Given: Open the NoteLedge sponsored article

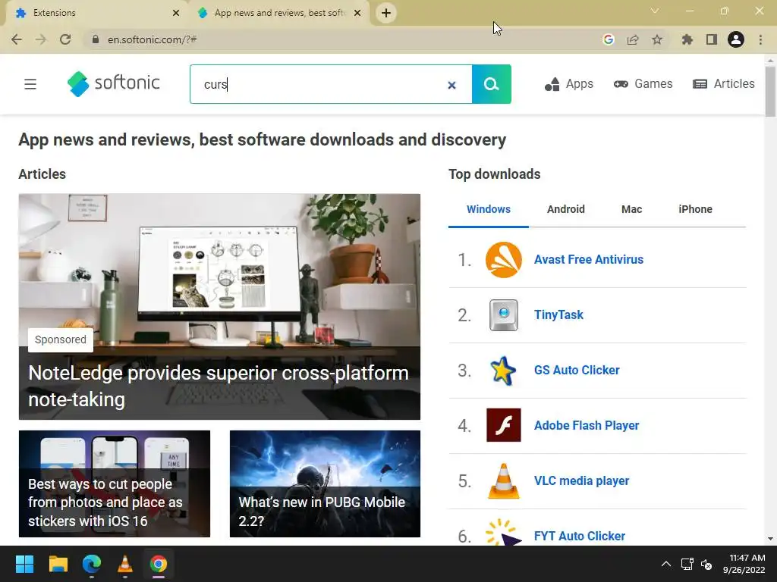Looking at the screenshot, I should tap(219, 307).
